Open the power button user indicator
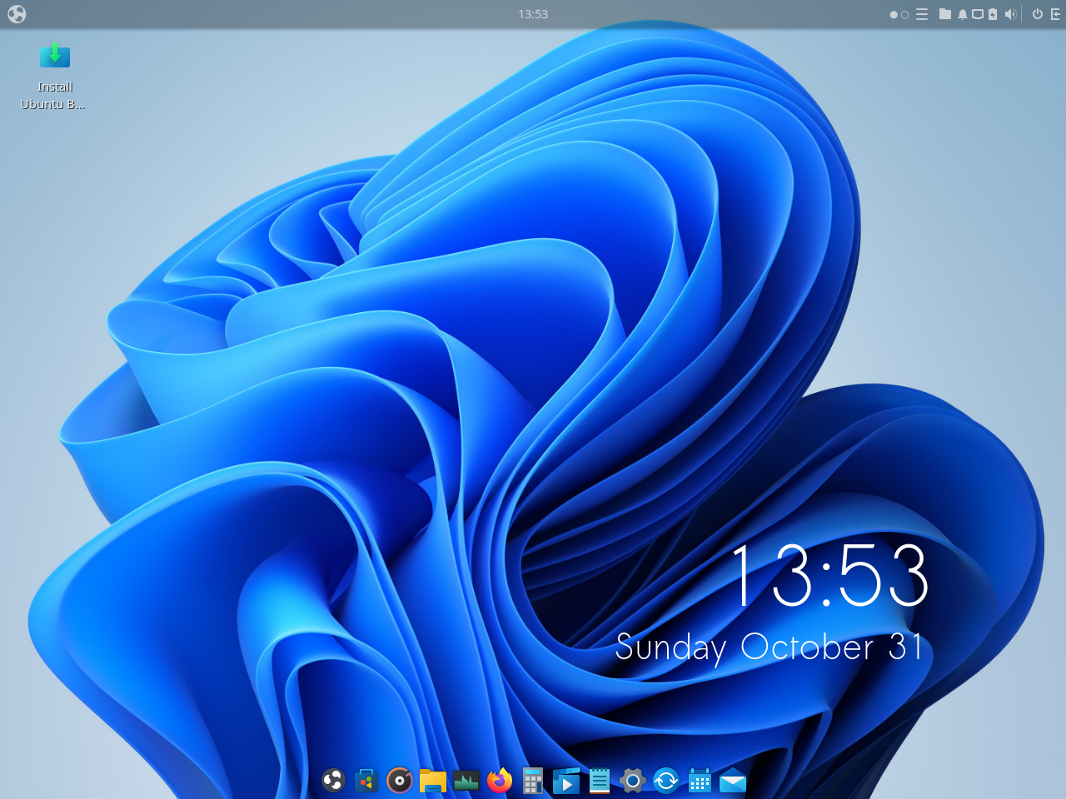 [1038, 14]
